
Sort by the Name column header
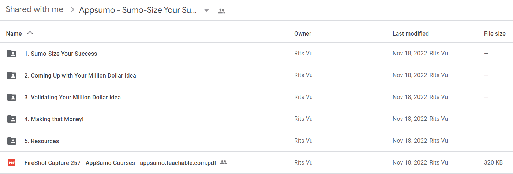tap(14, 33)
